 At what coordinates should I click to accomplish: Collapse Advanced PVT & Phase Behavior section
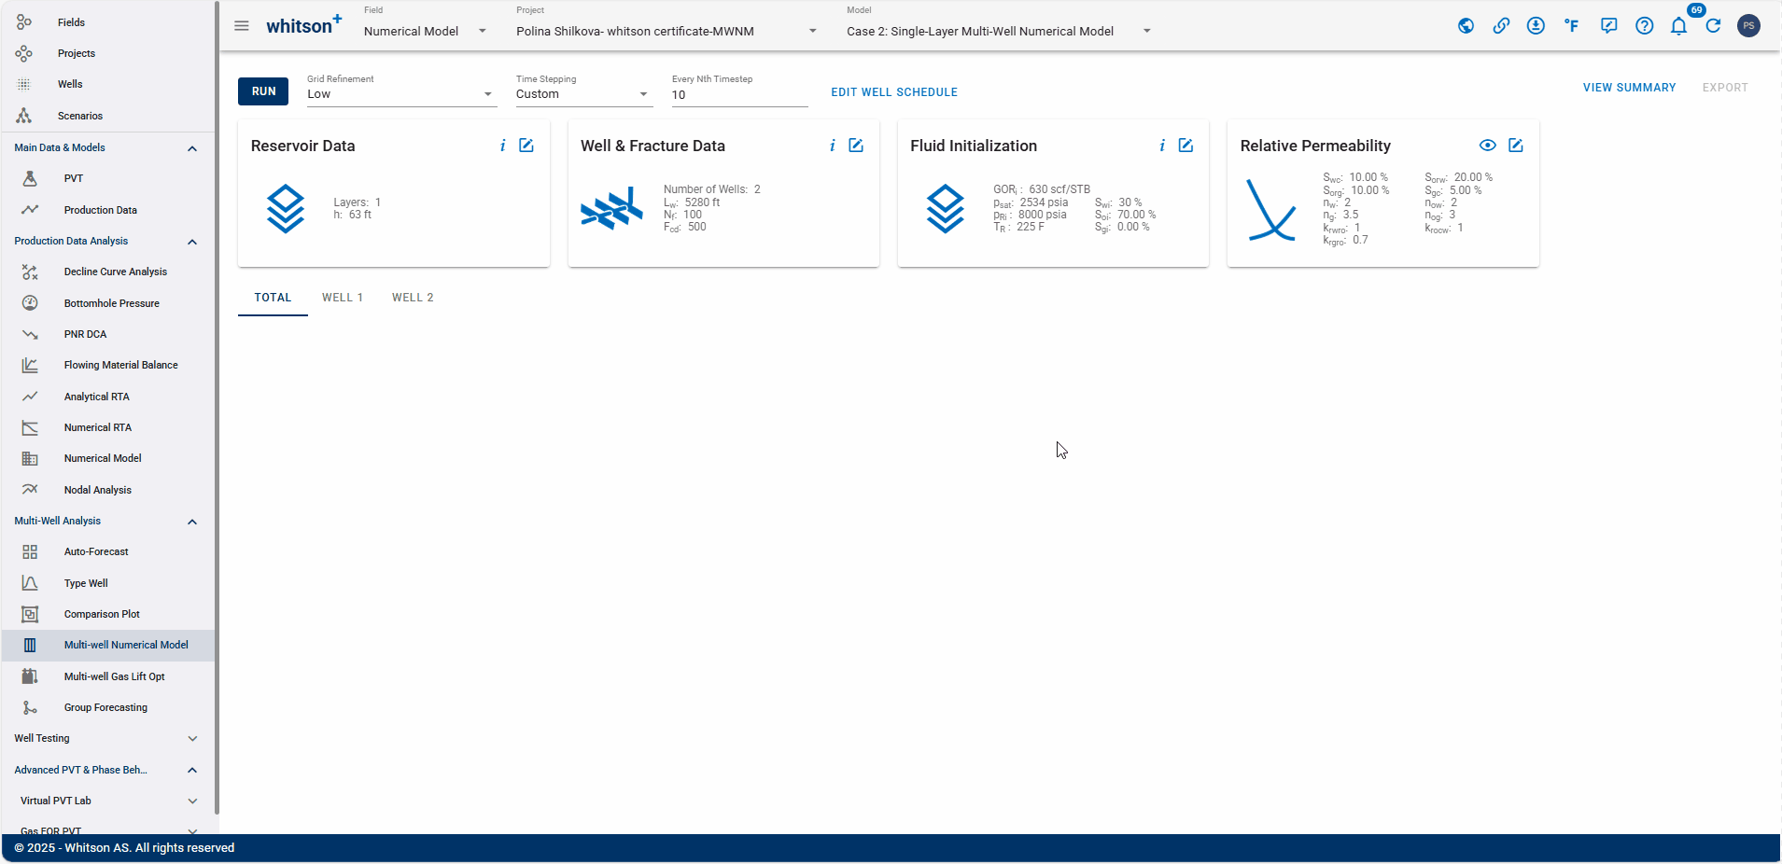107,770
